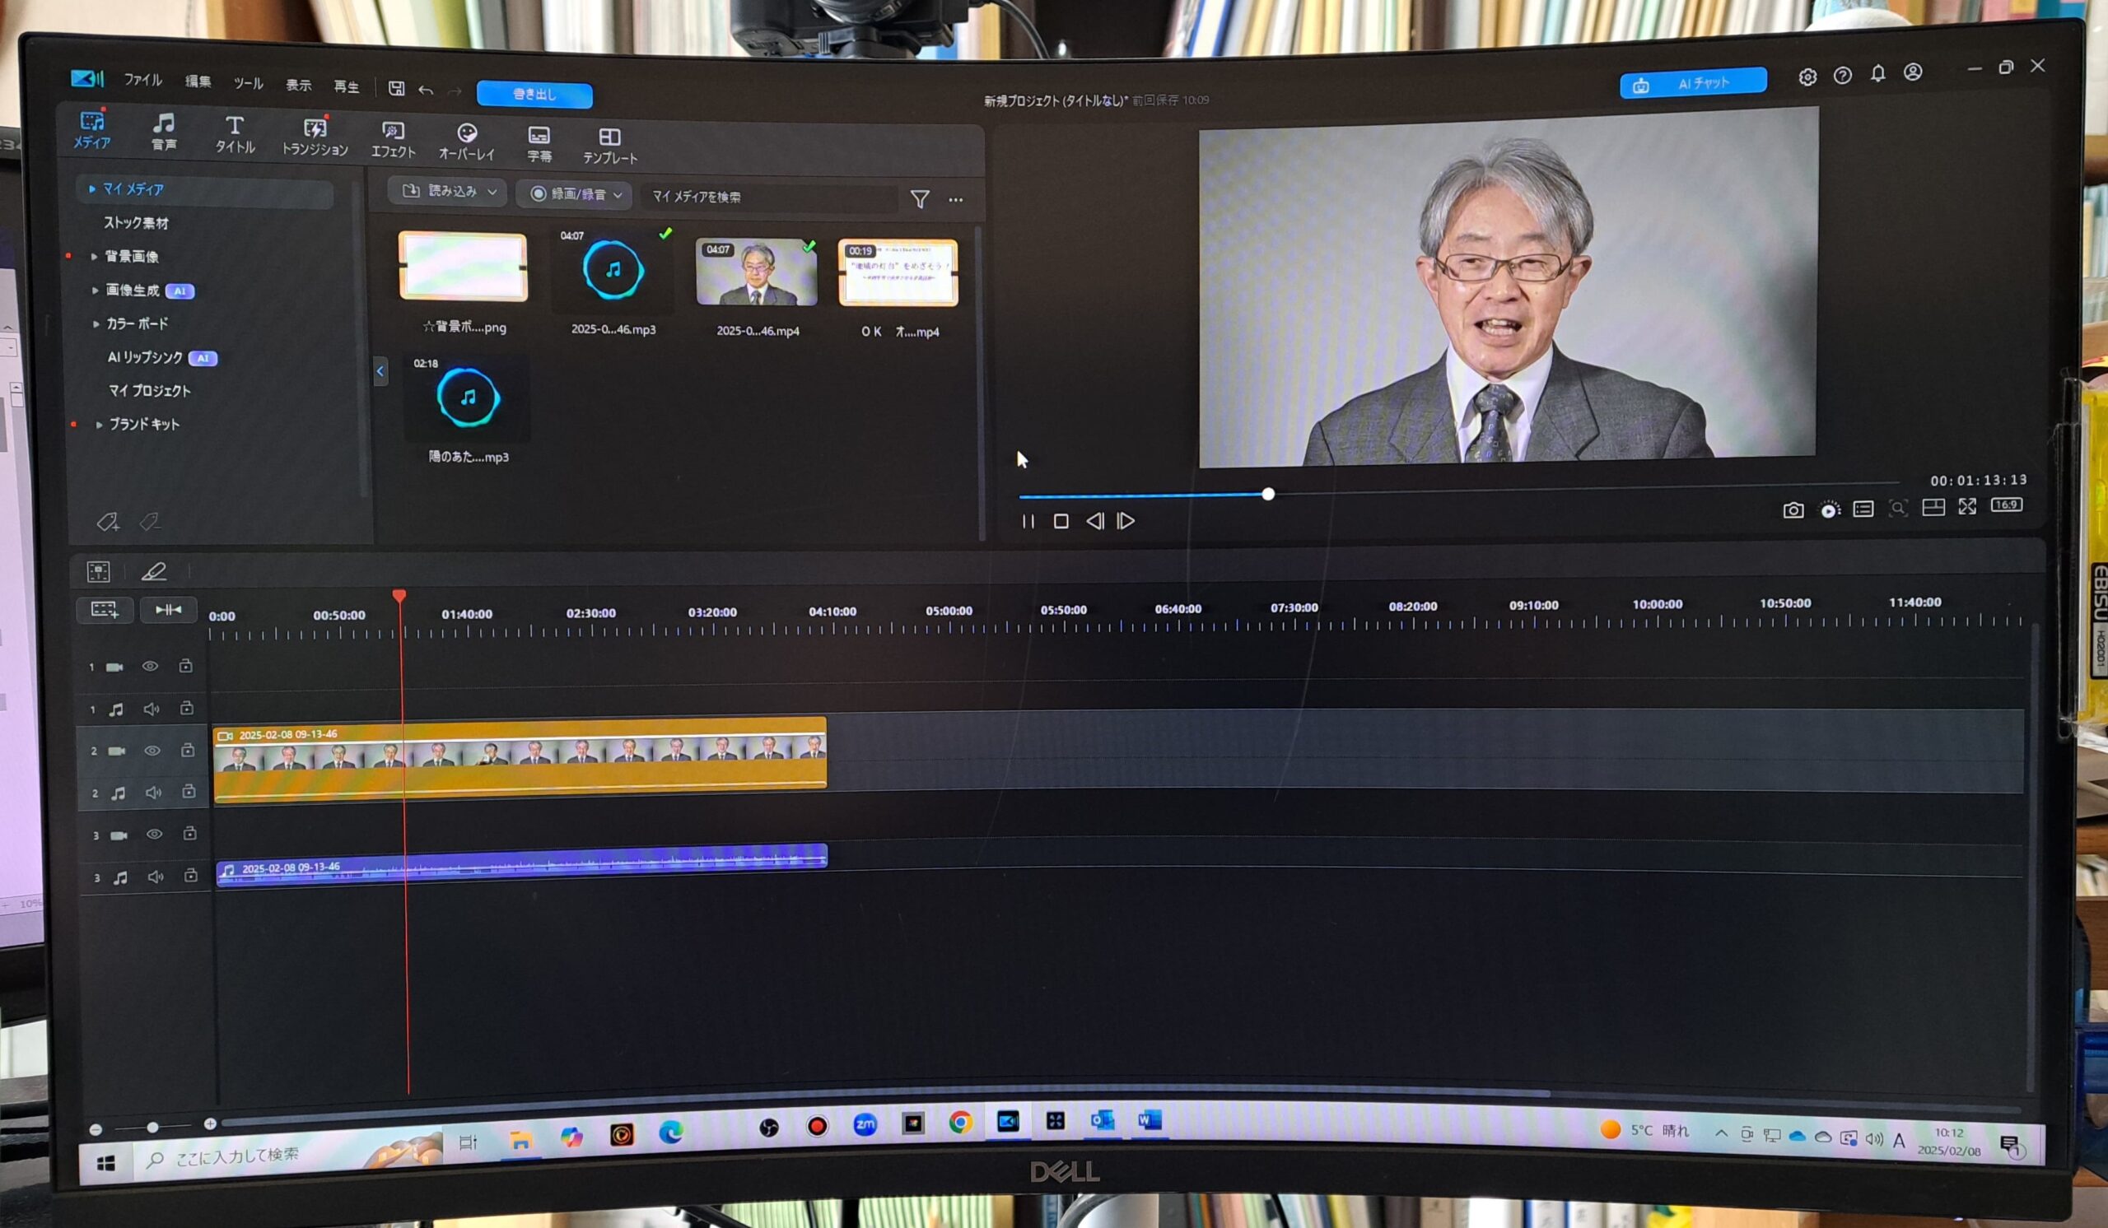Click the add track icon above the tracks
This screenshot has height=1228, width=2108.
(105, 609)
